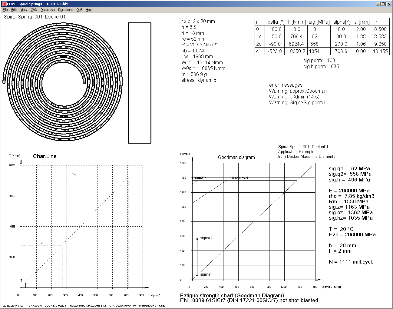Click the 18050.2 torque cell in table
The image size is (393, 309).
(x=296, y=51)
